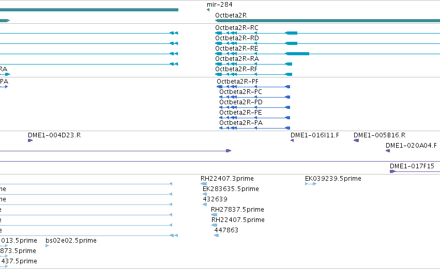Select transcript Octbeta2R-RF label
Viewport: 440px width, 269px height.
[236, 69]
